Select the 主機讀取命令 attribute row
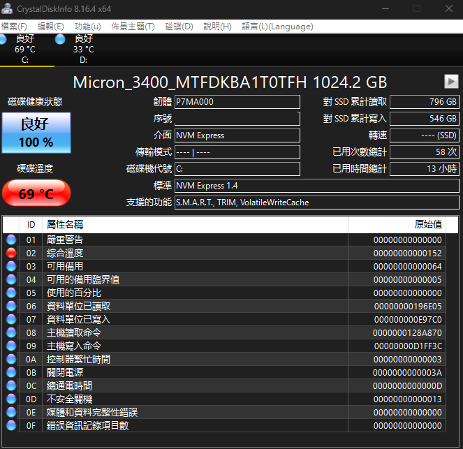The width and height of the screenshot is (463, 449). [x=224, y=332]
